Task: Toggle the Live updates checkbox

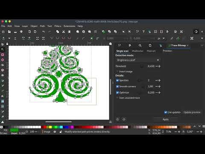Action: 165,112
